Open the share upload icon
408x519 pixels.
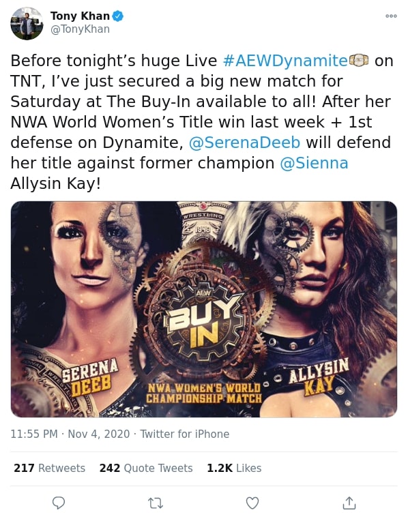point(349,503)
